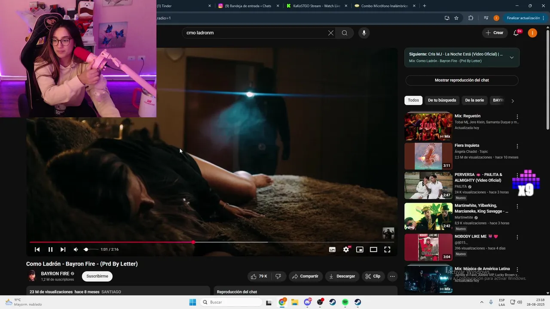Open Spotify from the taskbar
The height and width of the screenshot is (309, 550).
[345, 302]
